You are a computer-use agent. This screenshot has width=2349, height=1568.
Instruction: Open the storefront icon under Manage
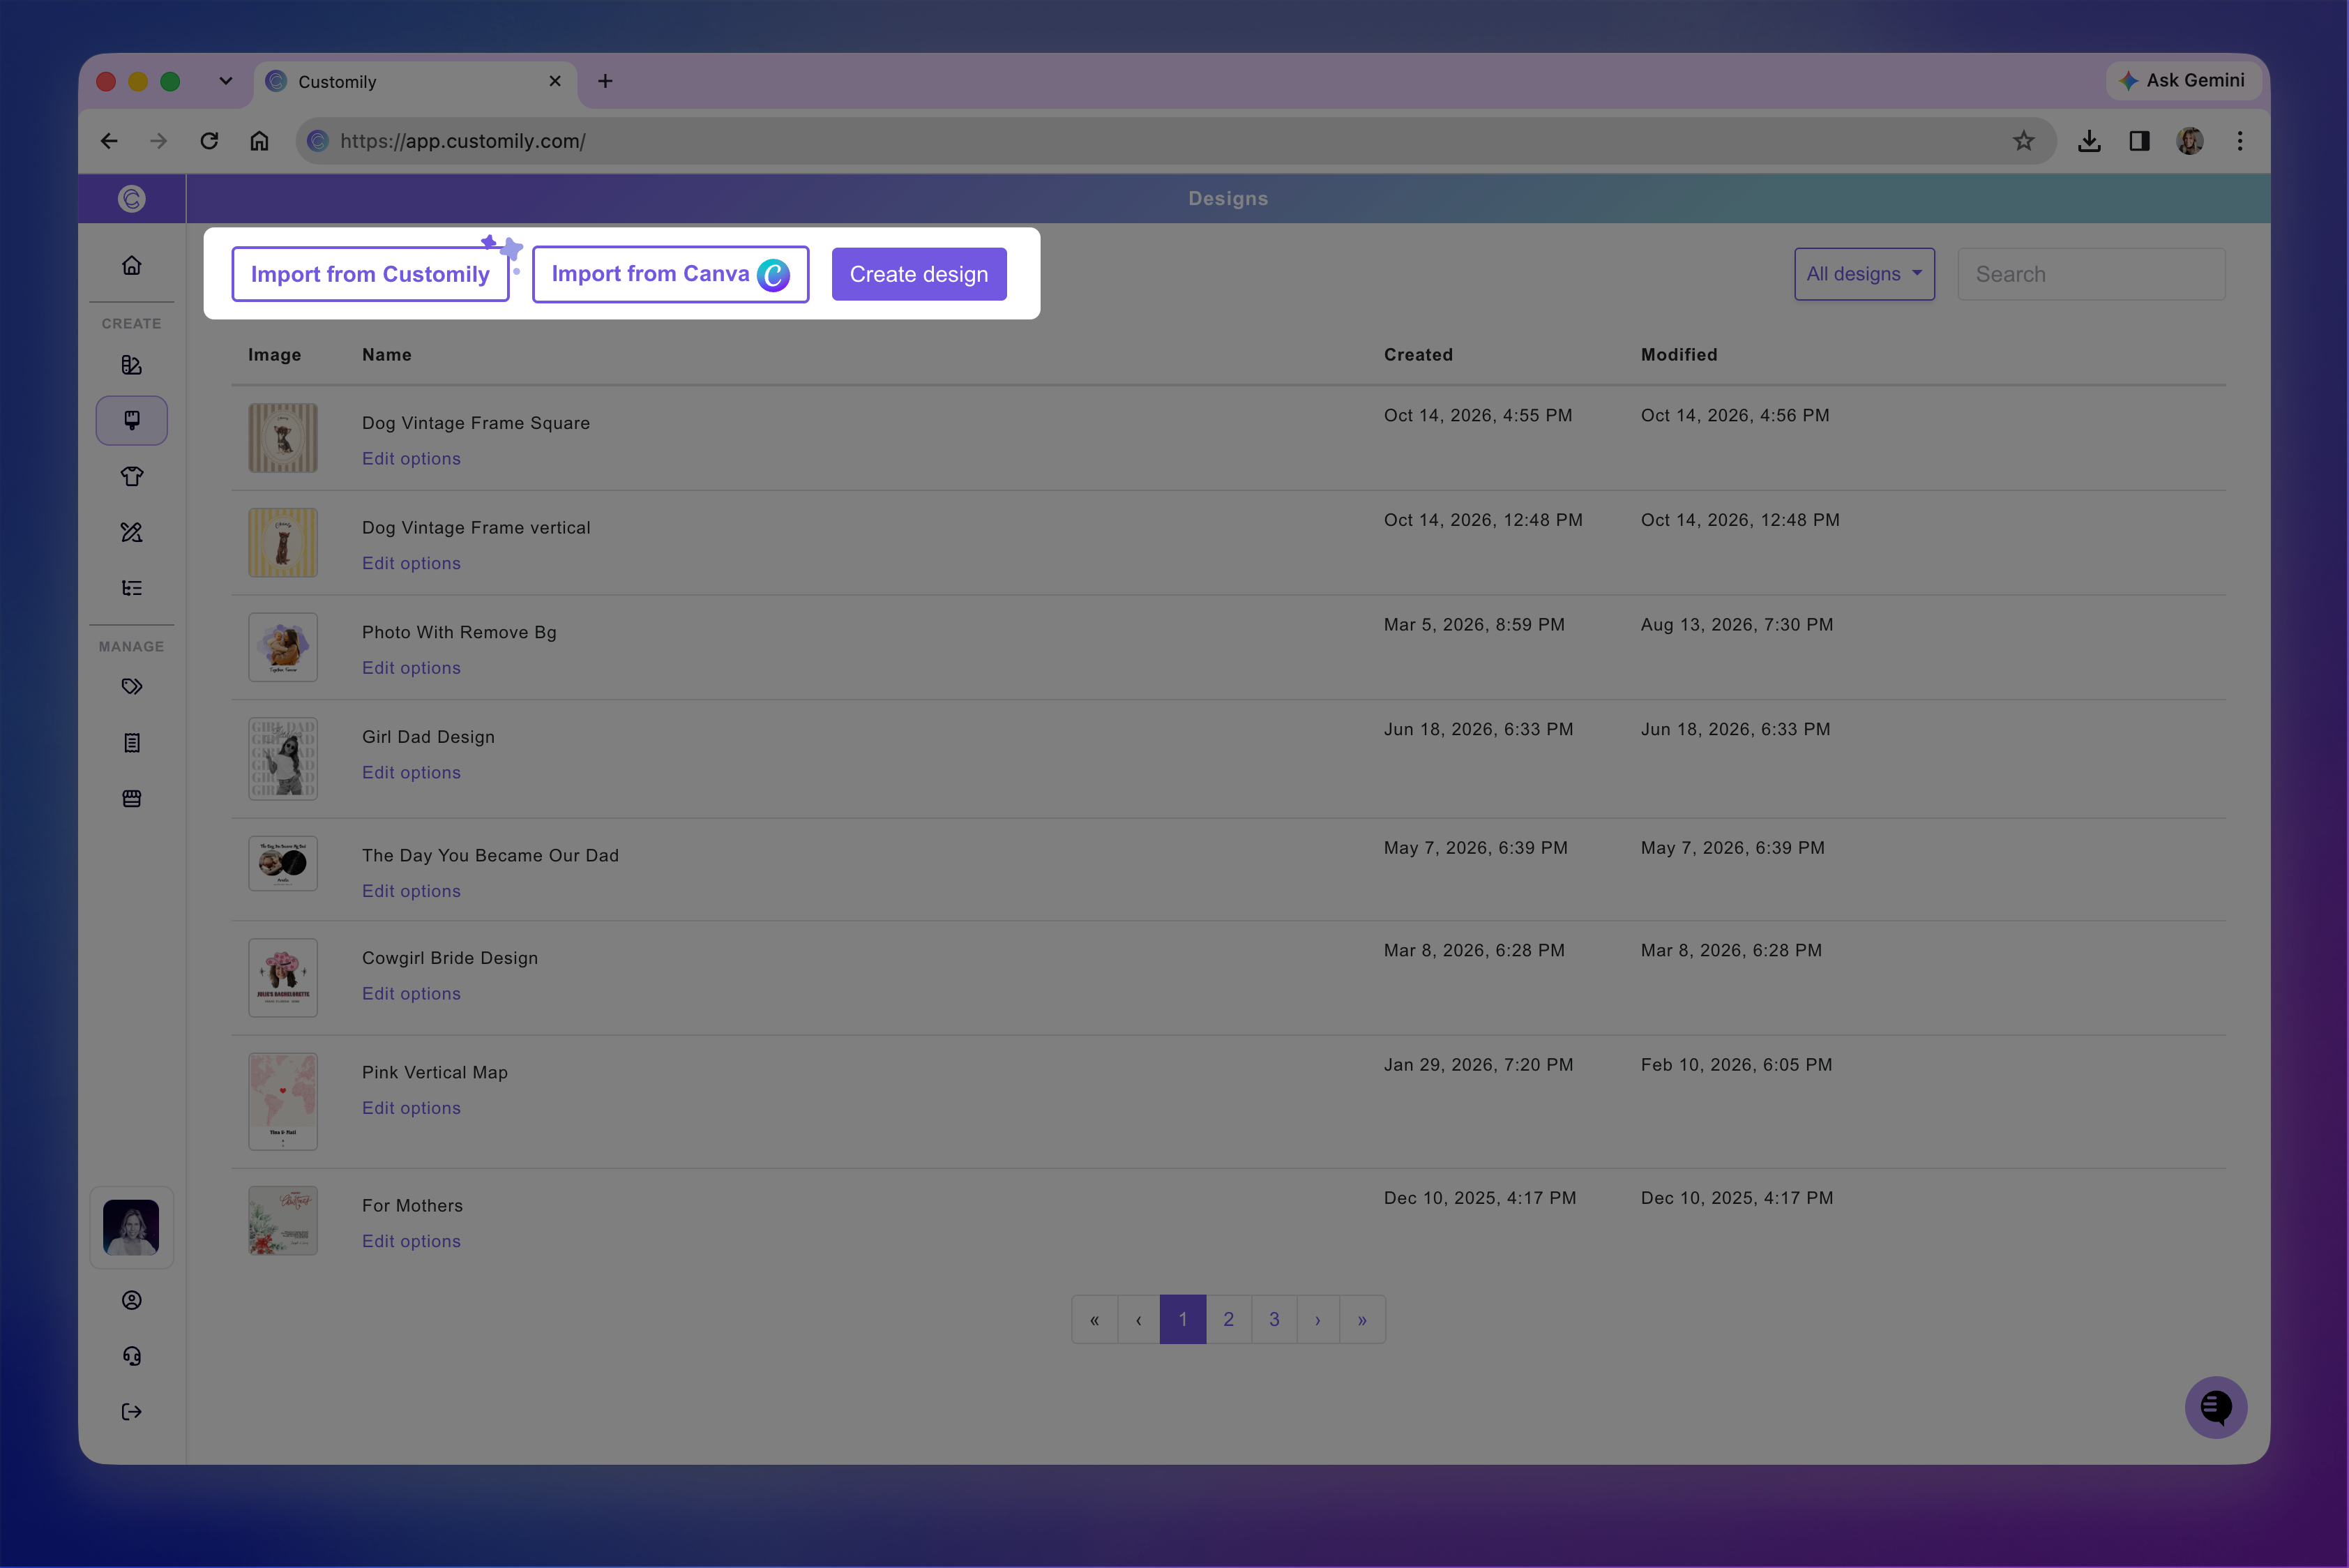tap(131, 798)
